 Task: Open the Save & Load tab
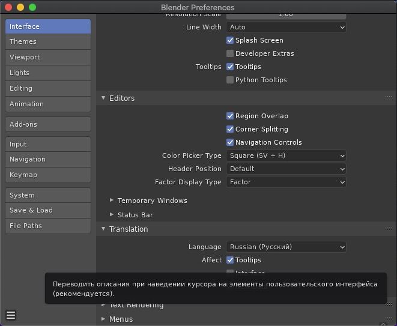click(48, 210)
